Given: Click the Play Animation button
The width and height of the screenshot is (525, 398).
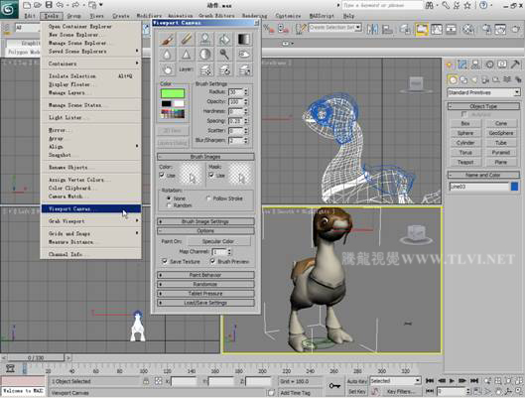Looking at the screenshot, I should click(452, 381).
